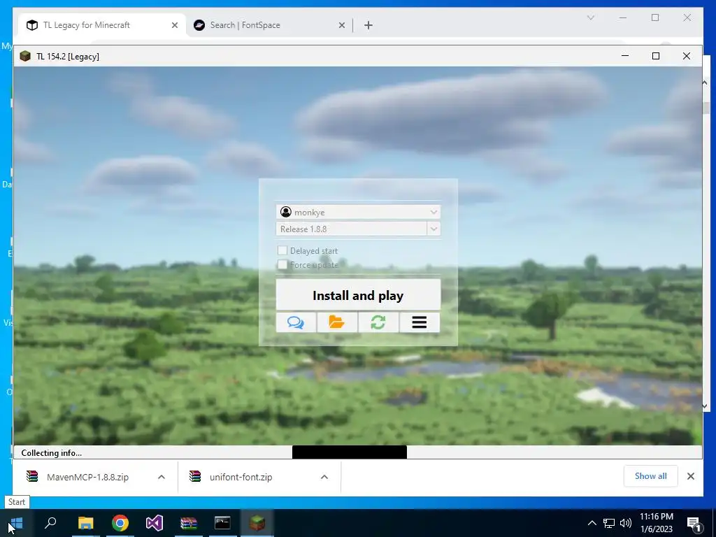Open the volume speaker tray icon
The image size is (716, 537).
(x=626, y=523)
